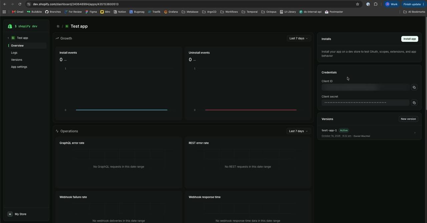Open the Postmaster bookmark
This screenshot has height=223, width=427.
334,12
